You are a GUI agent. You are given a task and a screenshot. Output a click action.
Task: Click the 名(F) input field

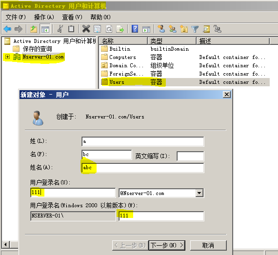[x=107, y=155]
